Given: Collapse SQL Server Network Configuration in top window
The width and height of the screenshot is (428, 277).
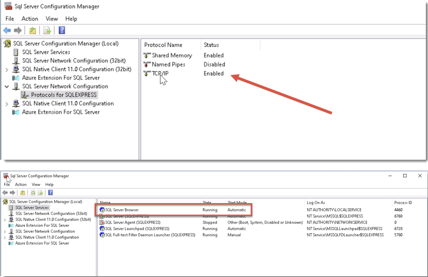Looking at the screenshot, I should coord(7,86).
